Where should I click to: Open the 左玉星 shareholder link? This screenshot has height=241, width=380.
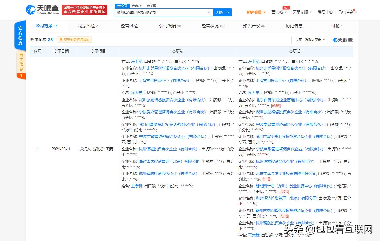tap(137, 61)
